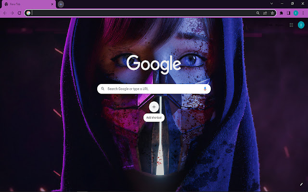The image size is (308, 192).
Task: Open the faint Gmail link
Action: [269, 25]
